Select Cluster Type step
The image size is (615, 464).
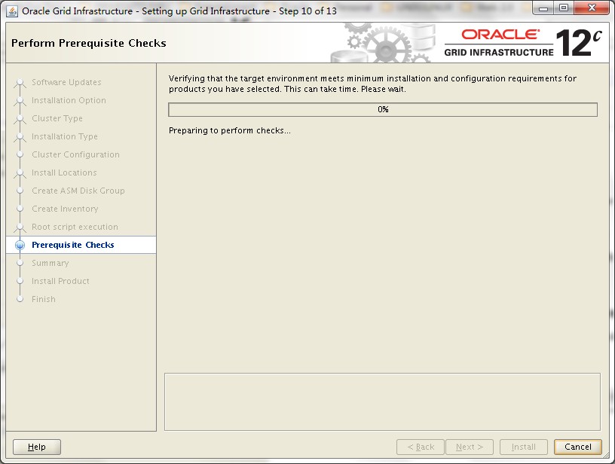[x=57, y=118]
